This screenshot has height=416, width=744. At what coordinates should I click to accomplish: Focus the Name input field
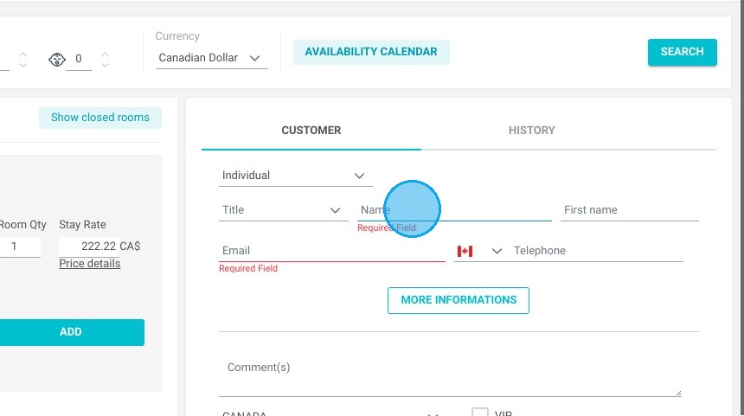(454, 210)
